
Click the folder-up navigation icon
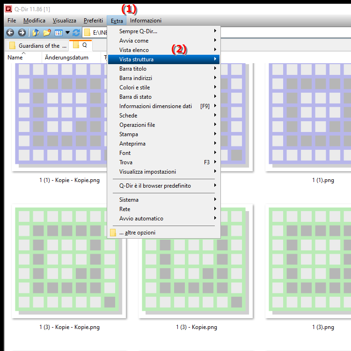click(36, 33)
